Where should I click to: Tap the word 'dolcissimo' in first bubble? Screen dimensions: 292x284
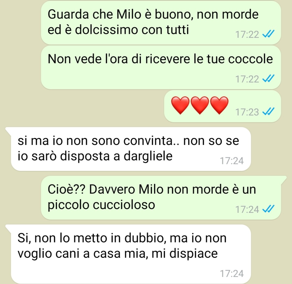(106, 29)
